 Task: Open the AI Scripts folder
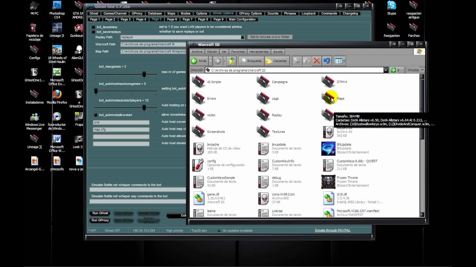click(x=207, y=82)
